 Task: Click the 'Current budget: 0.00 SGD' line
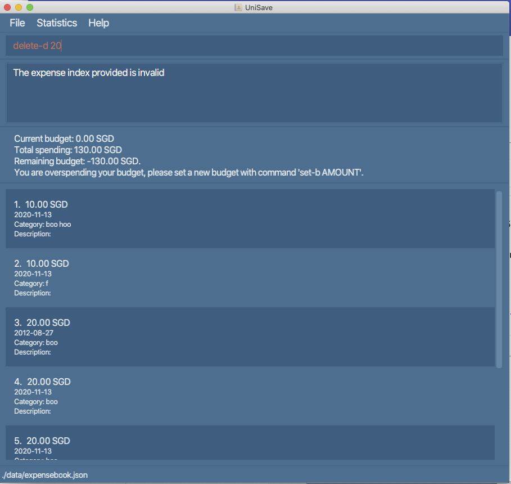64,138
